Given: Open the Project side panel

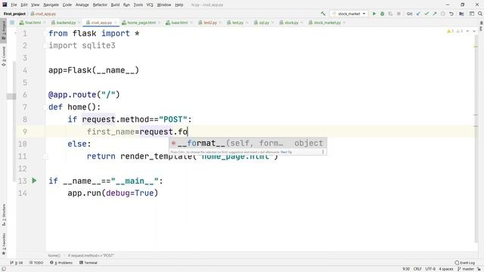Looking at the screenshot, I should (x=4, y=29).
